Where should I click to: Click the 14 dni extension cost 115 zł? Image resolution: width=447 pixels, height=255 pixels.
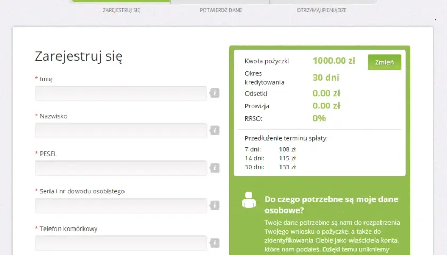287,158
